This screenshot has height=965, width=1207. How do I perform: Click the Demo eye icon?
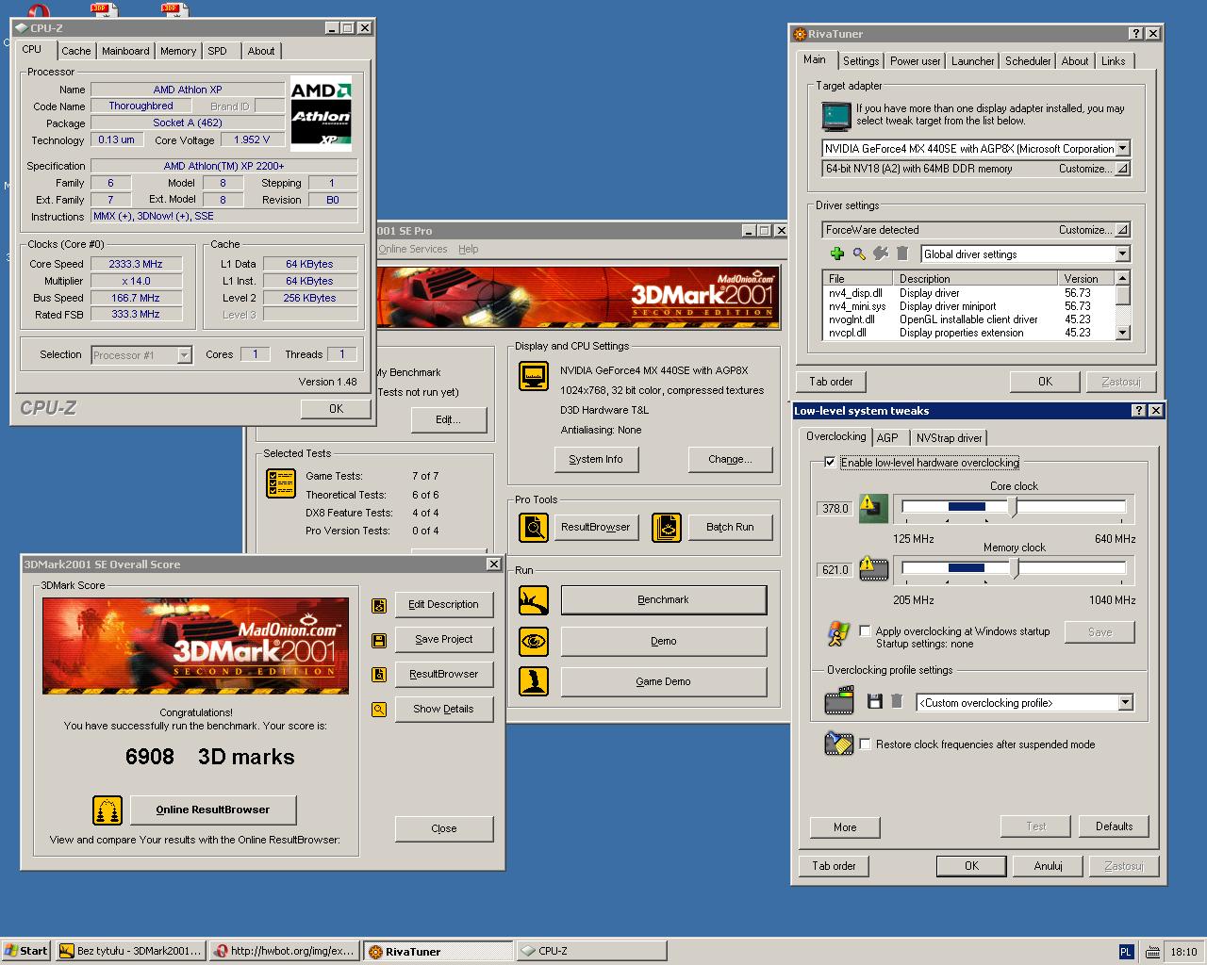(534, 642)
